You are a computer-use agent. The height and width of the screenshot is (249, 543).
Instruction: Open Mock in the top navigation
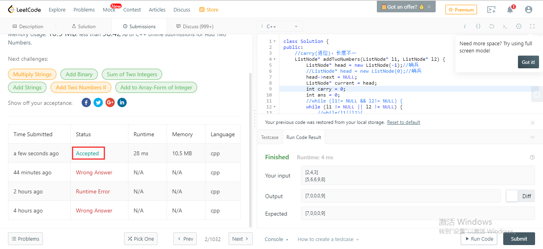[x=109, y=10]
